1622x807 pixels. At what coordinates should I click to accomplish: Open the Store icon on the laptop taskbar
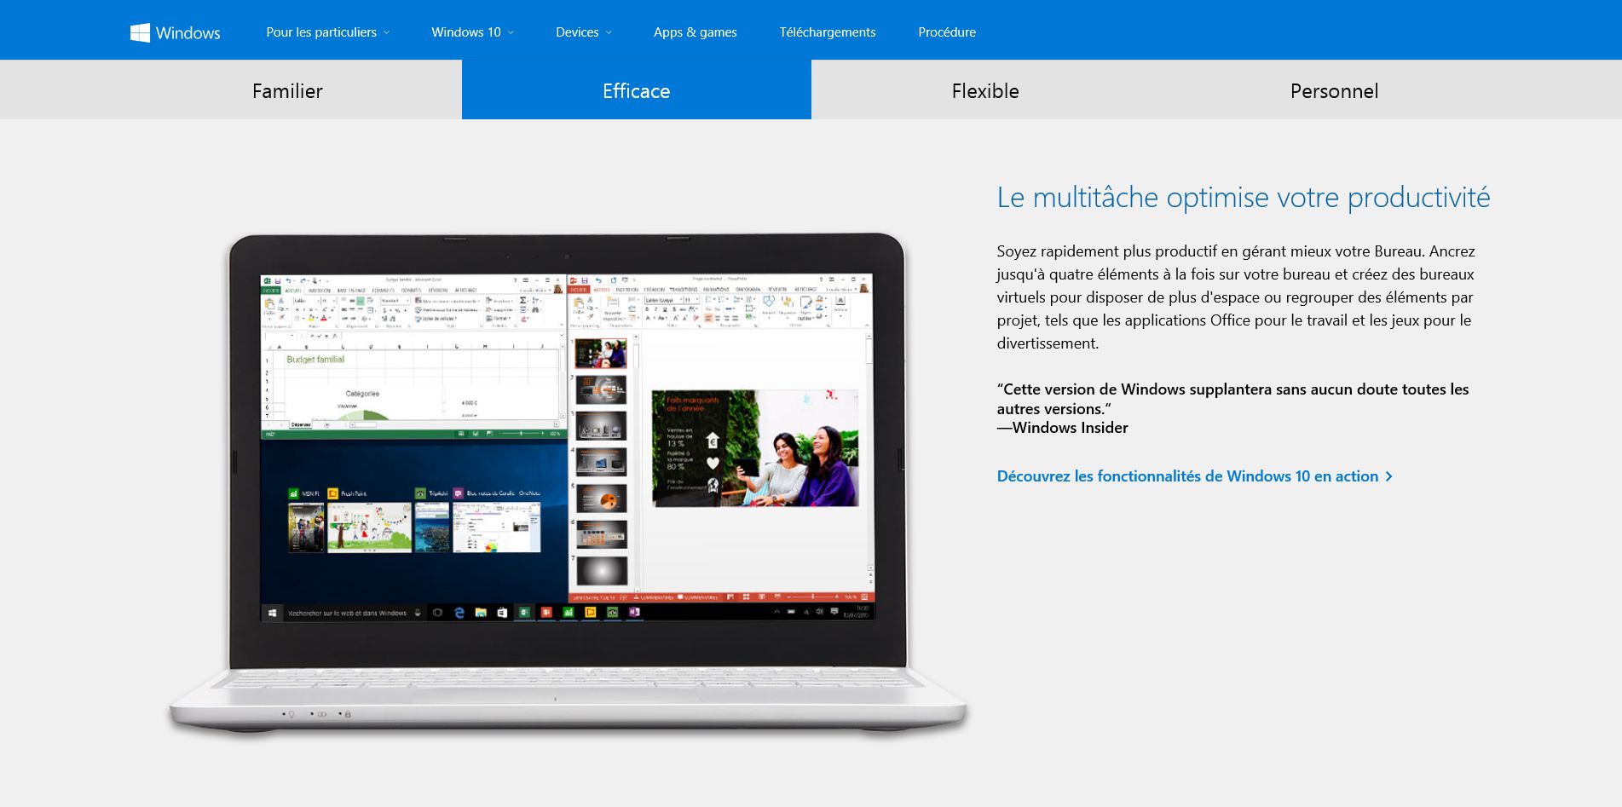(502, 613)
